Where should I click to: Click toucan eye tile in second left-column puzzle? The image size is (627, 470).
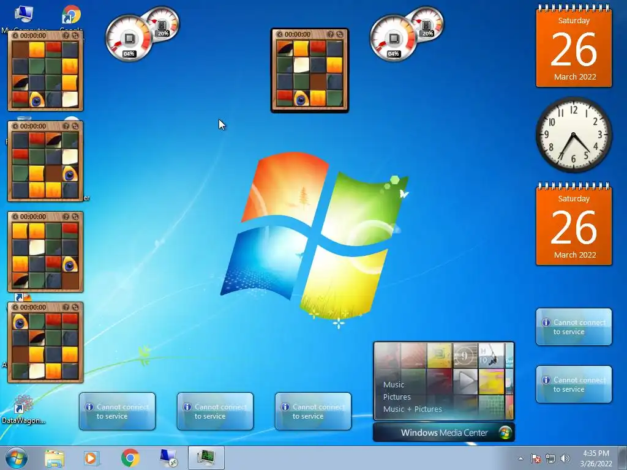point(70,174)
